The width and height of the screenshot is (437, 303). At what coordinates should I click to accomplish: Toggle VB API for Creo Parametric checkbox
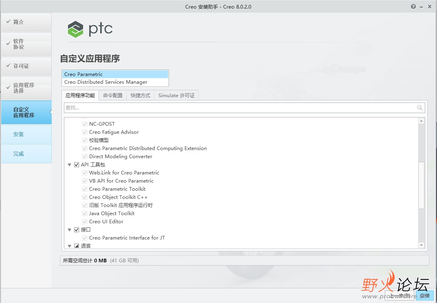point(85,181)
